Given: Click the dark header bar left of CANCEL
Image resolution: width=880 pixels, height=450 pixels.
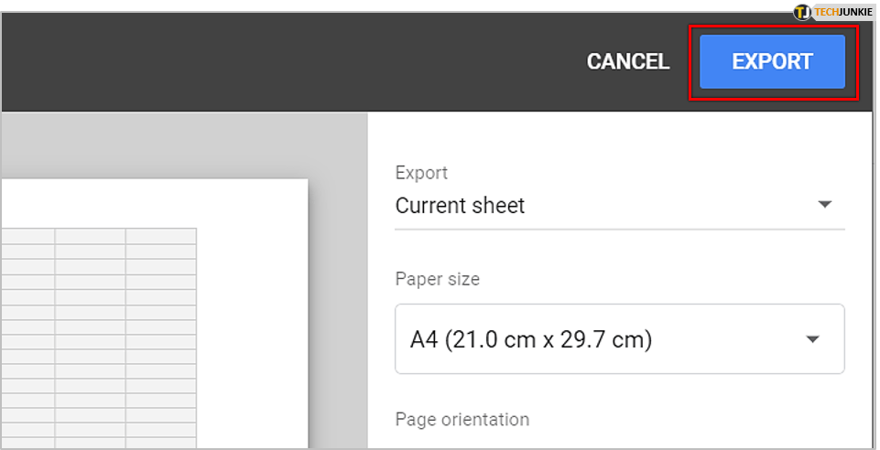Looking at the screenshot, I should point(275,62).
